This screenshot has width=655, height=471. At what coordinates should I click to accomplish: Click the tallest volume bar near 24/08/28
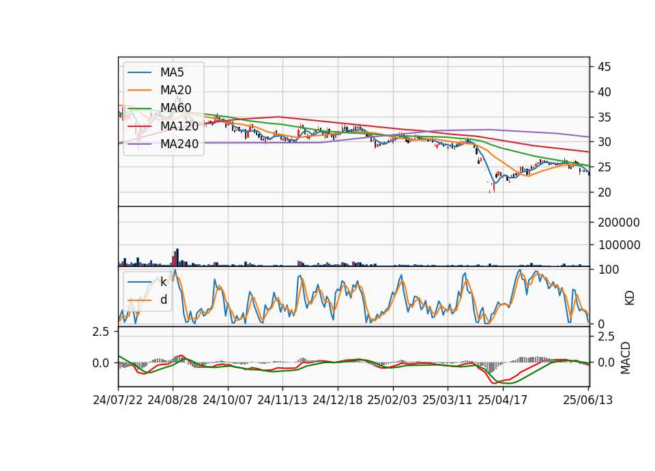tap(177, 257)
